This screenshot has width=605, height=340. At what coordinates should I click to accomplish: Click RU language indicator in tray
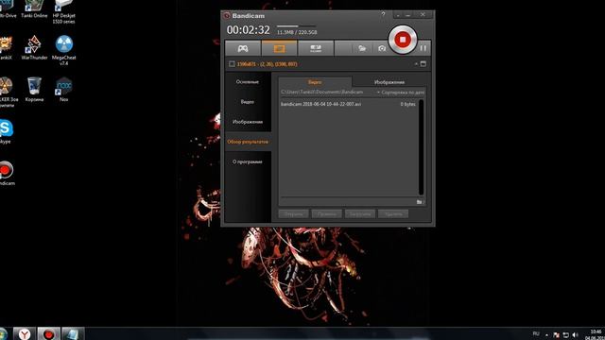point(536,333)
